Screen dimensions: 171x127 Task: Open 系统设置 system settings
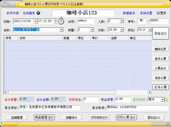pos(146,13)
